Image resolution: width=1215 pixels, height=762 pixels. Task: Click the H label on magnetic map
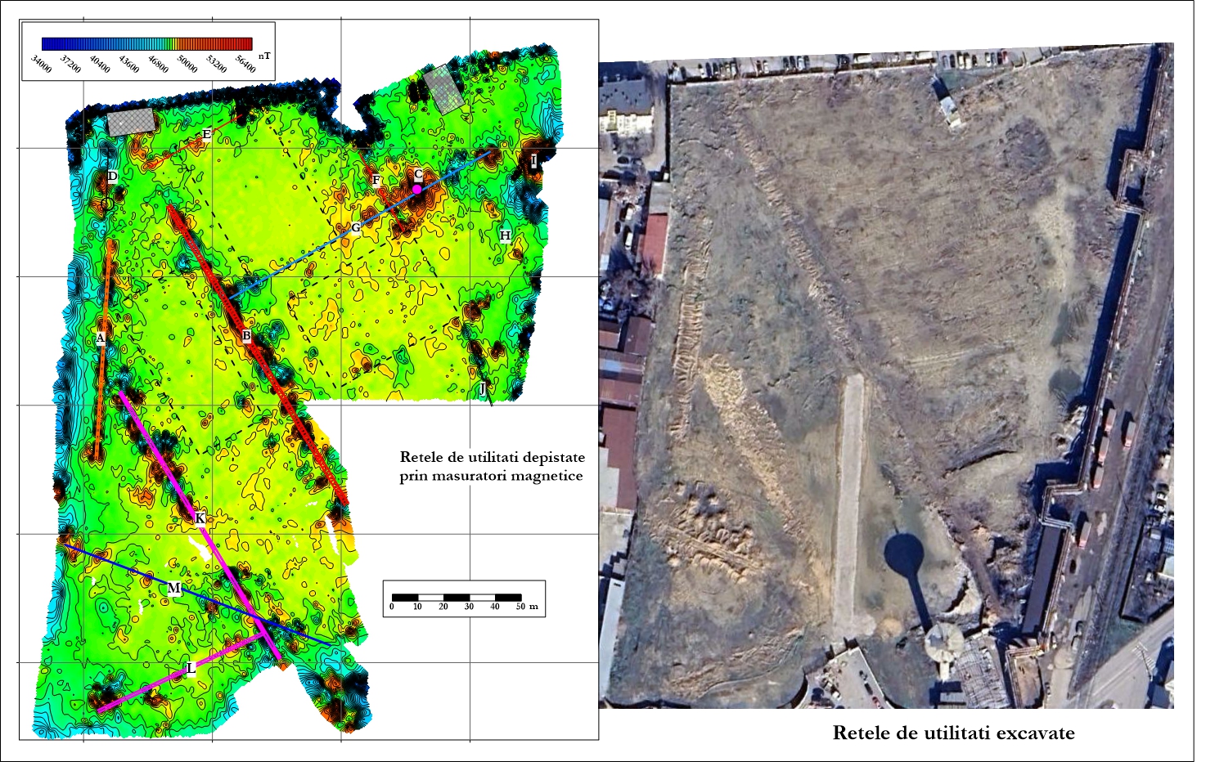[505, 236]
